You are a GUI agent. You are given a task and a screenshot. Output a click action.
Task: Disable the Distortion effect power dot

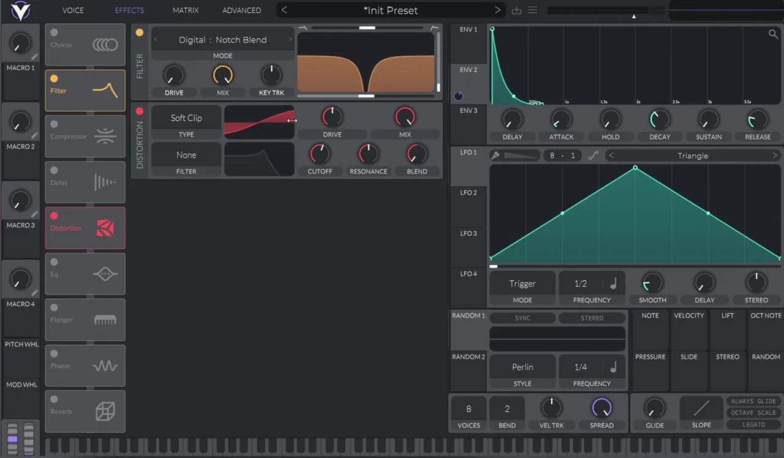pos(54,216)
